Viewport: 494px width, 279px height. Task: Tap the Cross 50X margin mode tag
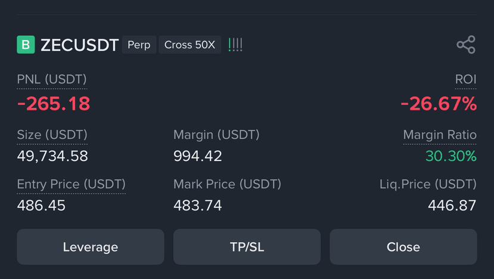[189, 45]
